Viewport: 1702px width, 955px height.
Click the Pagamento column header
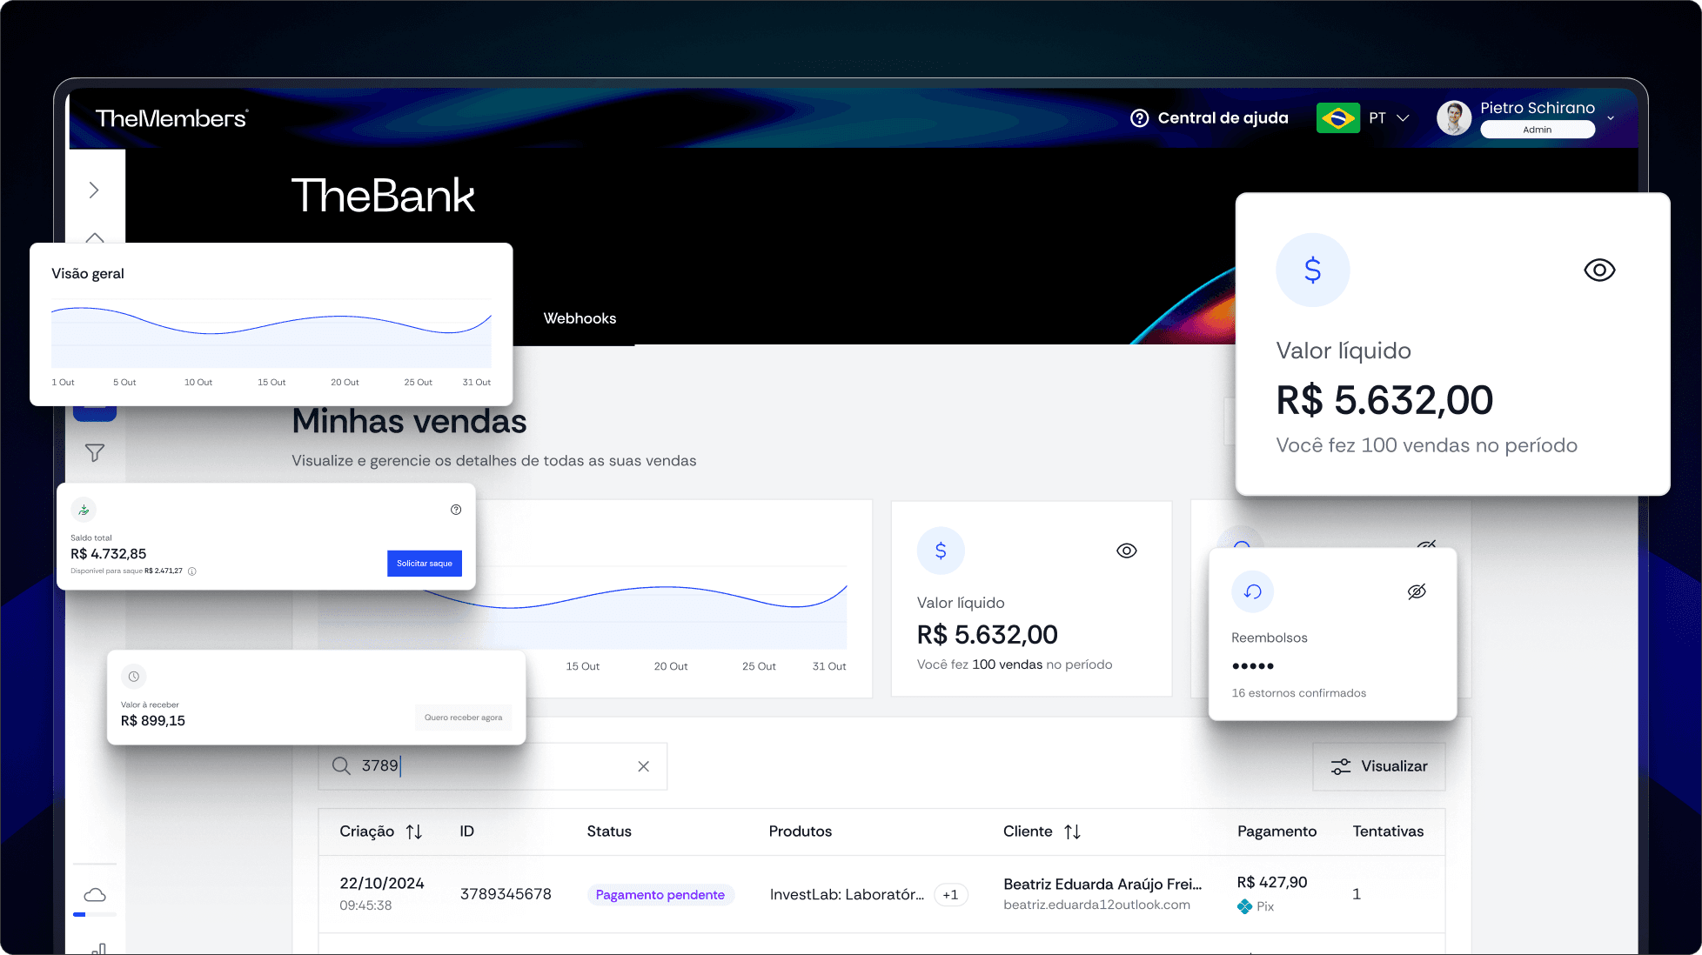[x=1276, y=831]
